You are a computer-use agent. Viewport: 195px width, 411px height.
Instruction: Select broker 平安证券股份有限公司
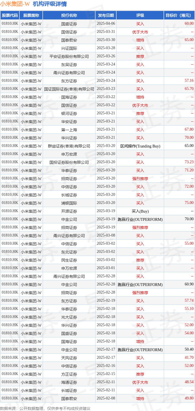tap(69, 56)
